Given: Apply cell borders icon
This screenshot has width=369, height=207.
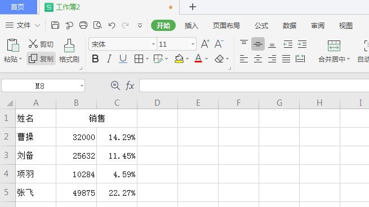Looking at the screenshot, I should (x=139, y=58).
